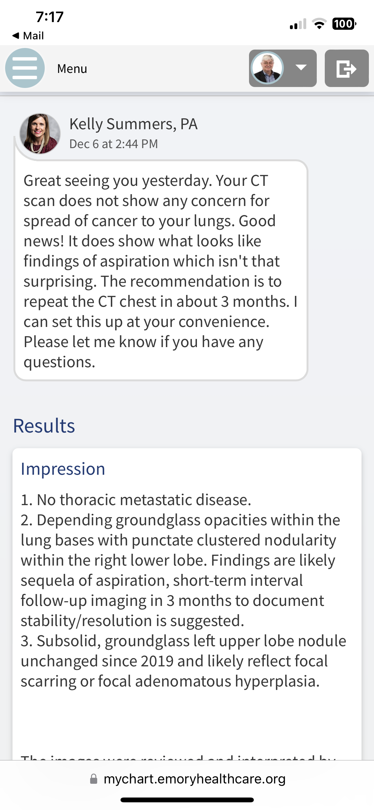
Task: Tap the Wi-Fi status icon
Action: (x=319, y=24)
